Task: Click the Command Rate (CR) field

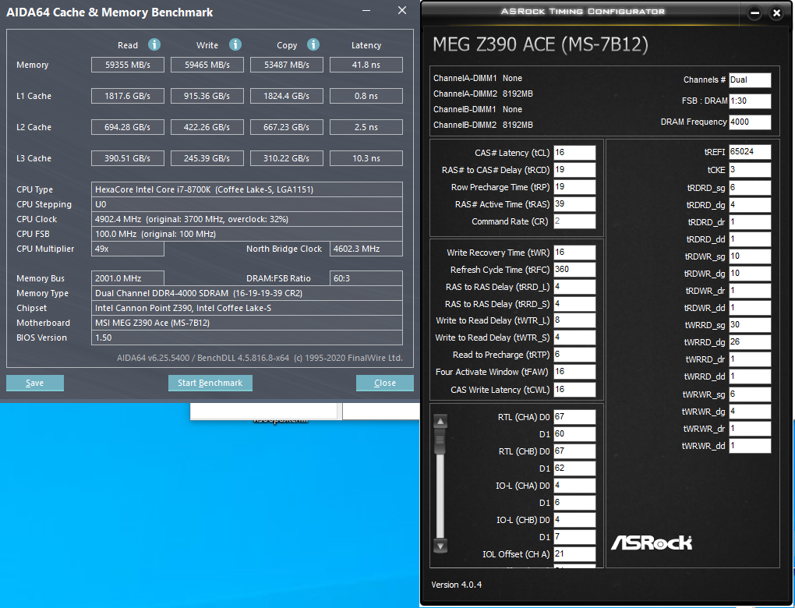Action: pos(574,221)
